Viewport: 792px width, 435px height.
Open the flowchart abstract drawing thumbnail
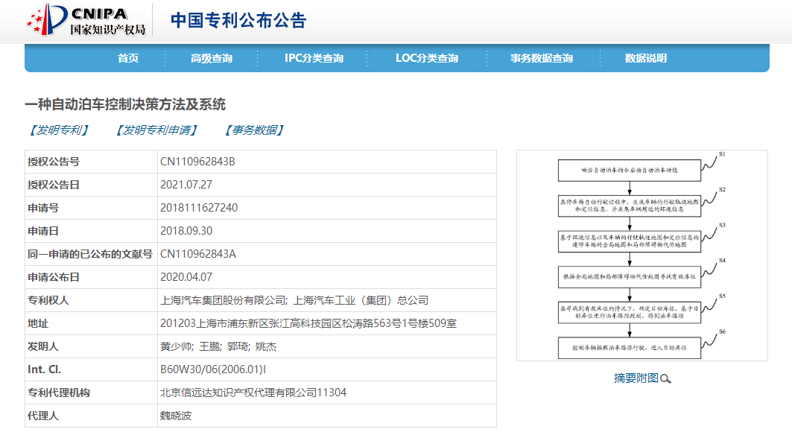click(x=641, y=255)
